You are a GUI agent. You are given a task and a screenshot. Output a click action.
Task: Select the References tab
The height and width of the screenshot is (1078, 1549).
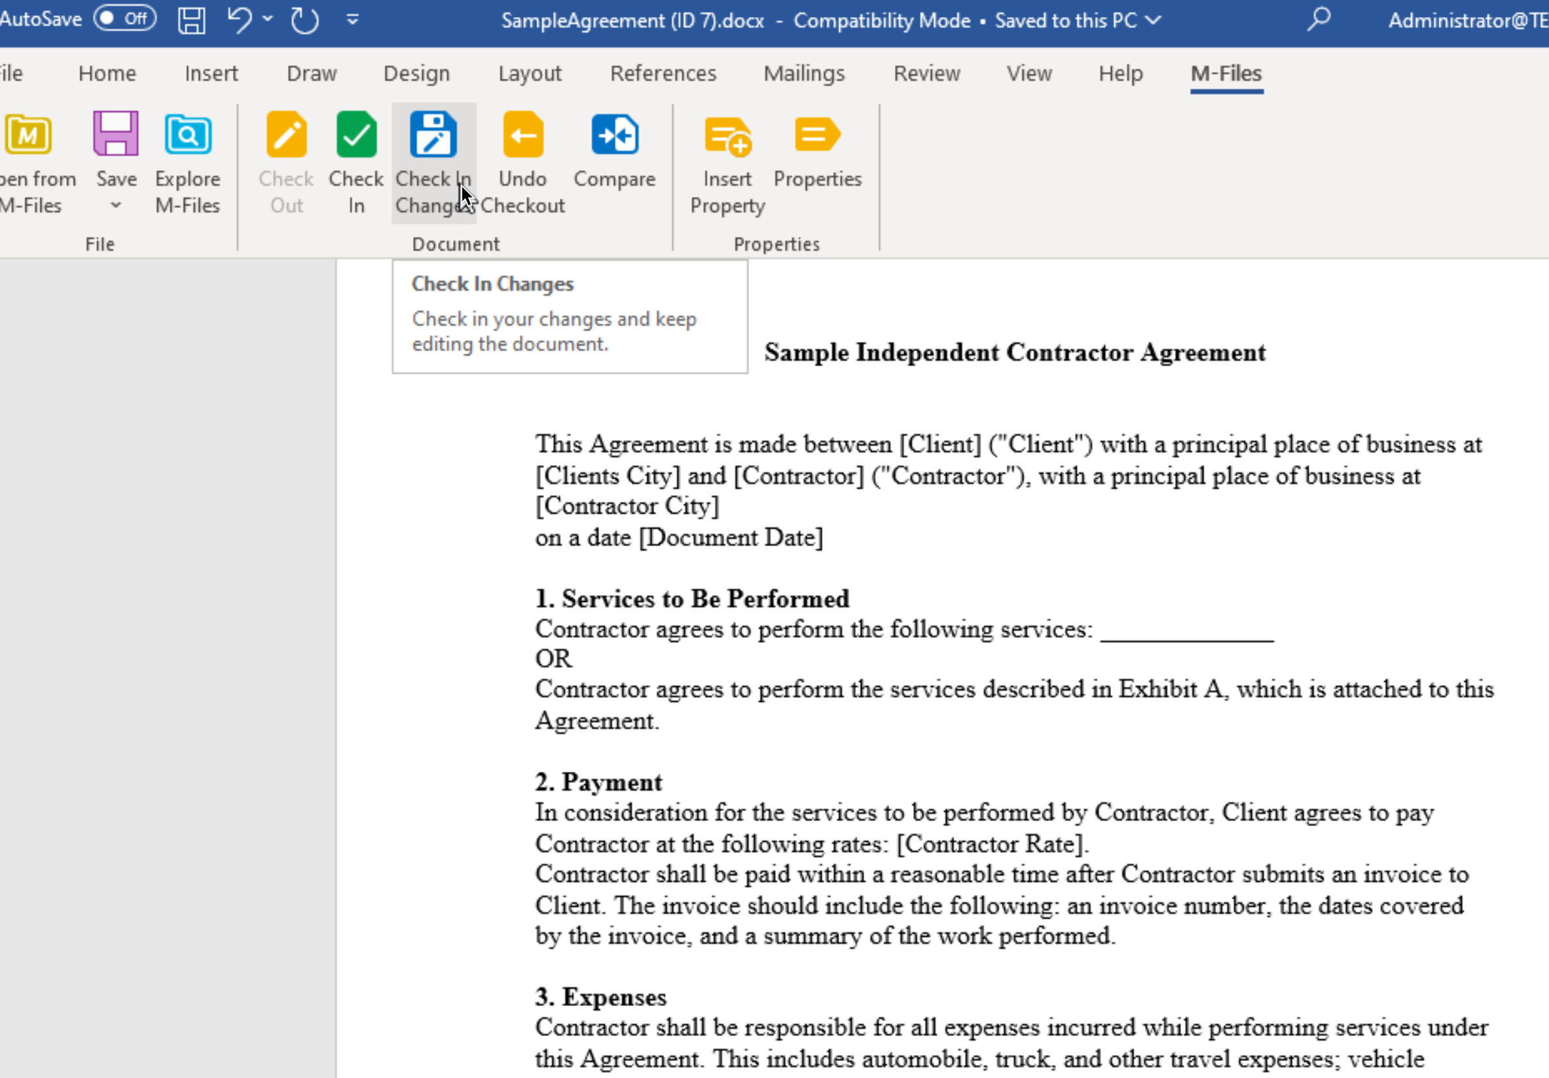(x=663, y=73)
